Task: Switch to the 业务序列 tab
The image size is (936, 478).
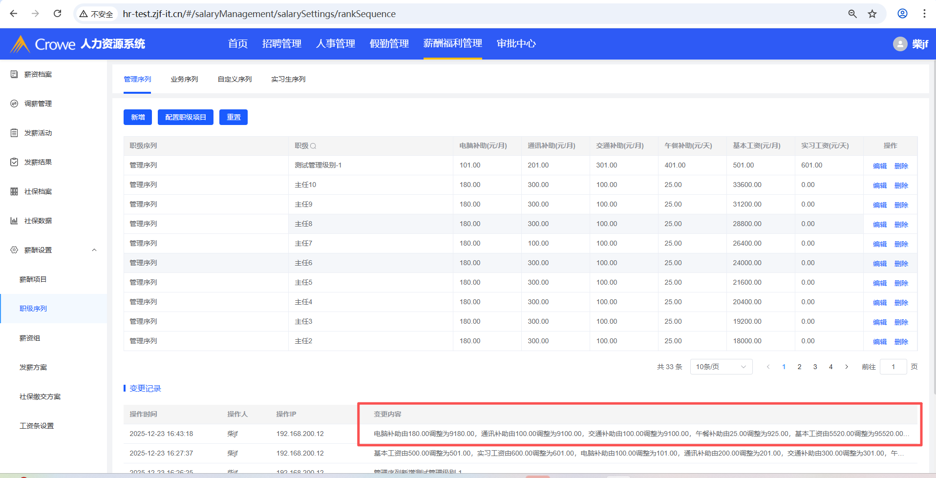Action: coord(184,79)
